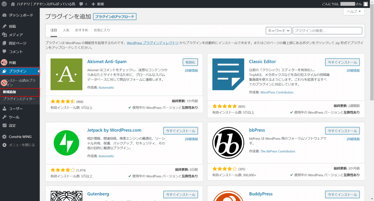
Task: Click 今すぐインストール for Jetpack
Action: tap(181, 131)
